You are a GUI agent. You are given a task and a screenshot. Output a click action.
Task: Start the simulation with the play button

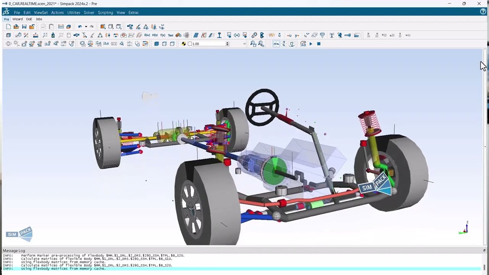coord(311,44)
